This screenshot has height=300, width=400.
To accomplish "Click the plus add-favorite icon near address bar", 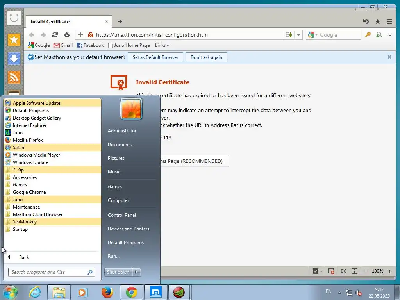I will (x=80, y=35).
